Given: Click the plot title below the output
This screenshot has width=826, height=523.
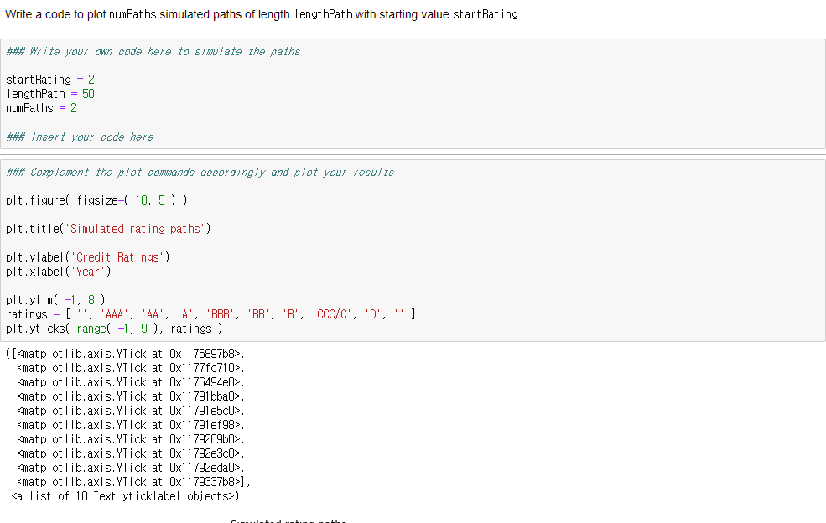Looking at the screenshot, I should [287, 520].
